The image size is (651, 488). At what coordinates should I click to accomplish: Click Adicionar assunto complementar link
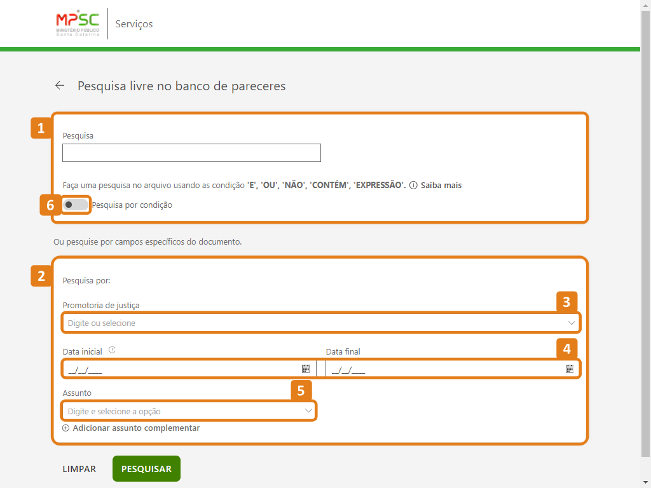[136, 428]
